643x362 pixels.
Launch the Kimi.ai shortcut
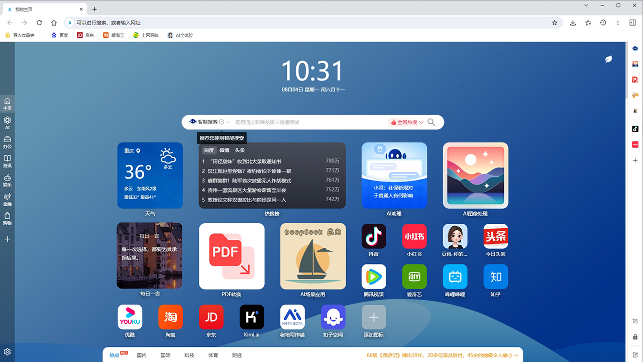click(x=252, y=317)
